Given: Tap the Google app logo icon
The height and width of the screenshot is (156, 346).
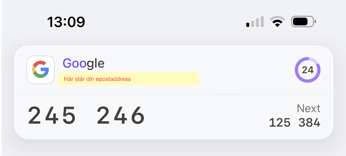Looking at the screenshot, I should [41, 70].
